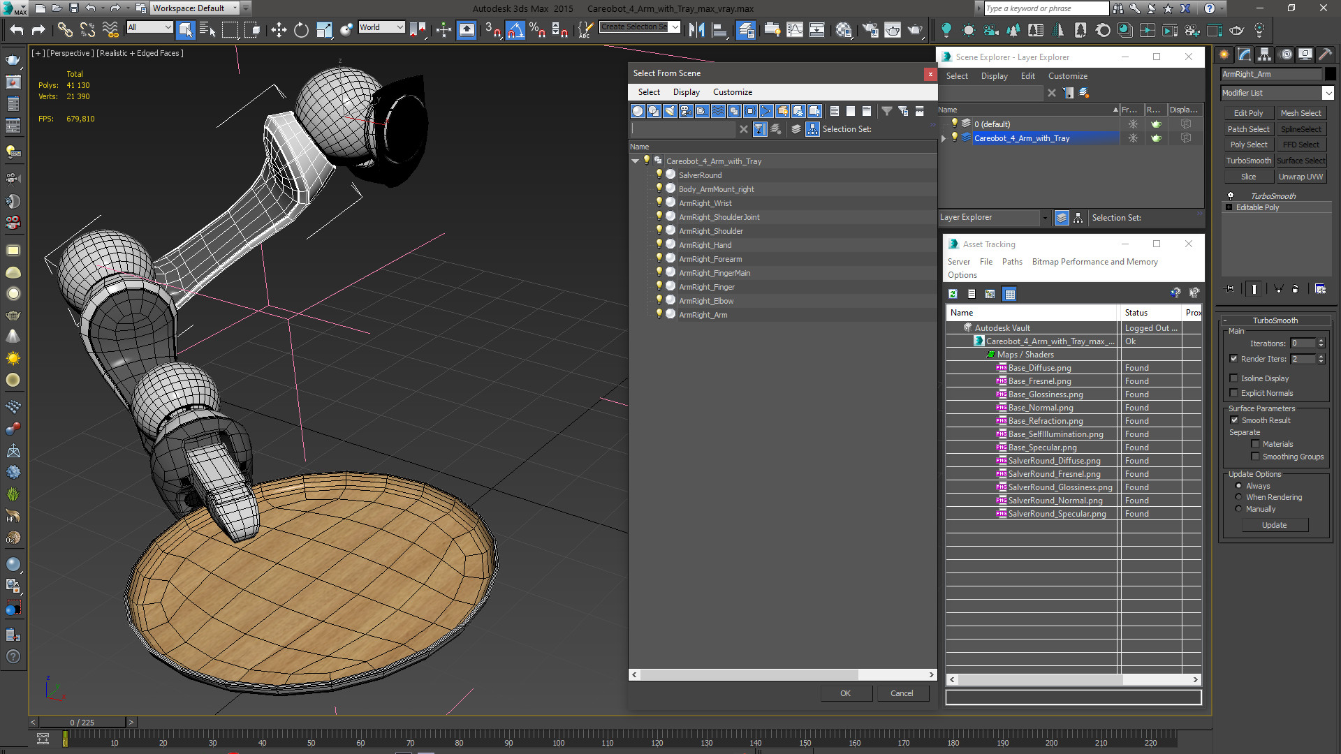1341x754 pixels.
Task: Toggle the Angle Snap tool
Action: tap(515, 29)
